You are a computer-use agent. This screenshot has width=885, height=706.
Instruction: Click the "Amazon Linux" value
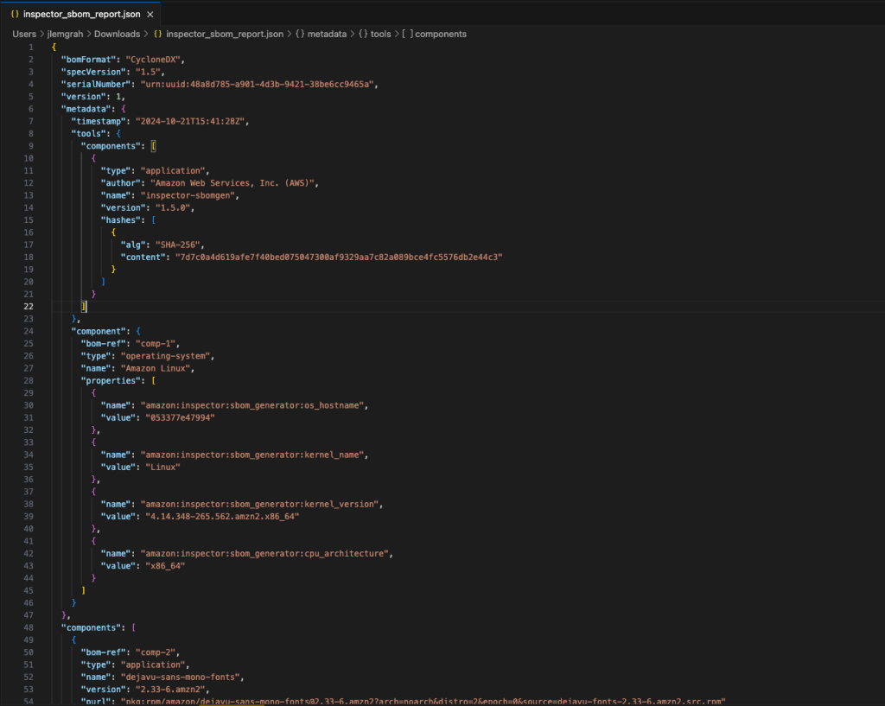click(x=156, y=368)
